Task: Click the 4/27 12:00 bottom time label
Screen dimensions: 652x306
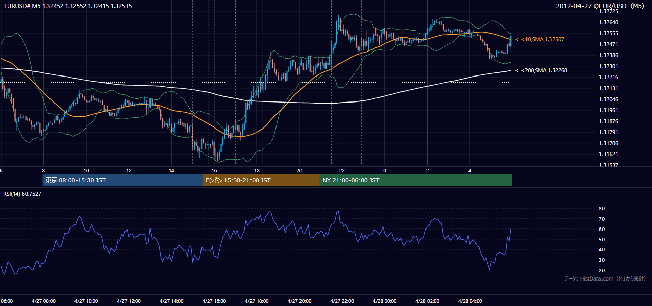Action: click(x=129, y=301)
